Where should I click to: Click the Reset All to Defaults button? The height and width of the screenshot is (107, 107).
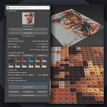click(28, 96)
